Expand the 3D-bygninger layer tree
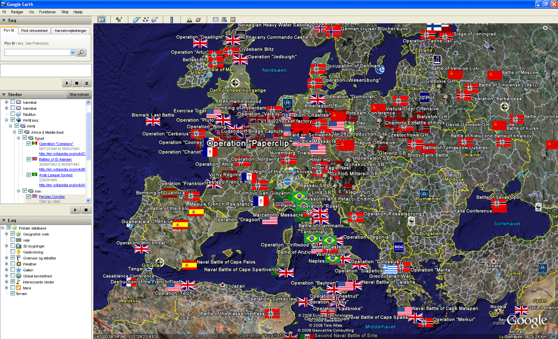This screenshot has width=558, height=339. click(6, 246)
